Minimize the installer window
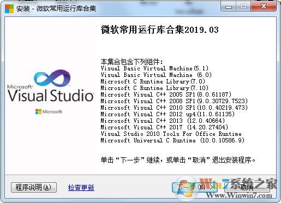This screenshot has height=203, width=281. pyautogui.click(x=229, y=7)
